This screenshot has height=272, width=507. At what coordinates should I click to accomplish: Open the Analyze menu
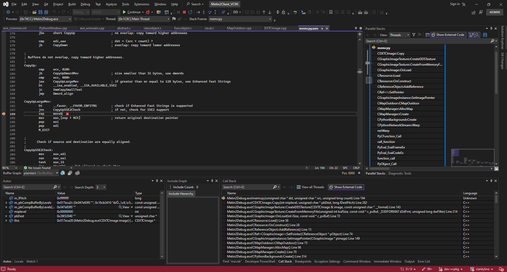click(111, 4)
